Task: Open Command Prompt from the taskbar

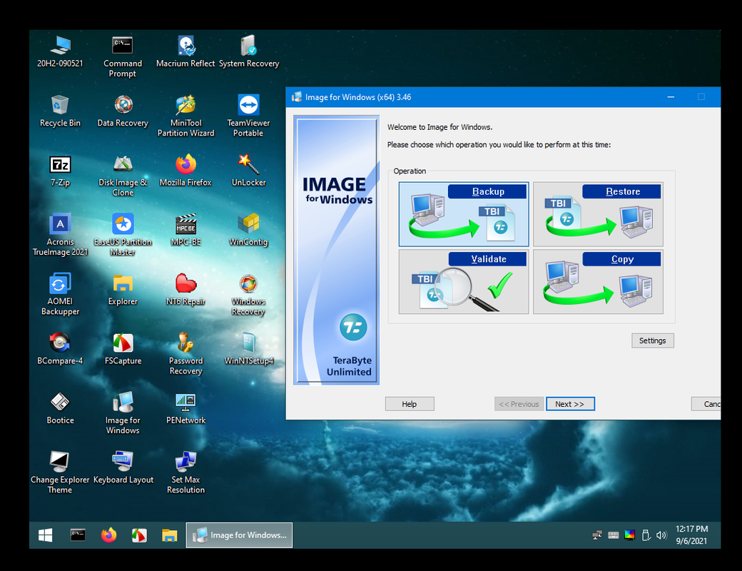Action: pos(78,535)
